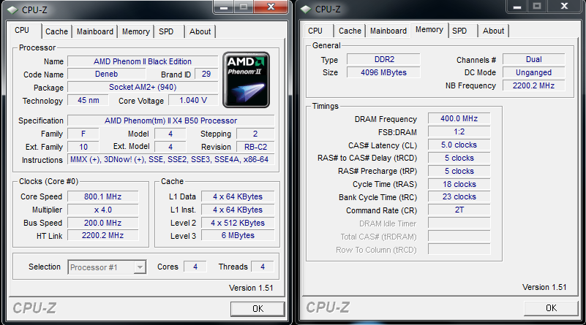Open the Cache tab in right CPU-Z window
This screenshot has height=325, width=586.
click(350, 31)
